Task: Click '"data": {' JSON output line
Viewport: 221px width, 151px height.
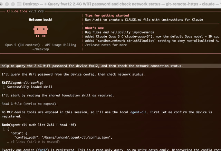Action: point(19,133)
